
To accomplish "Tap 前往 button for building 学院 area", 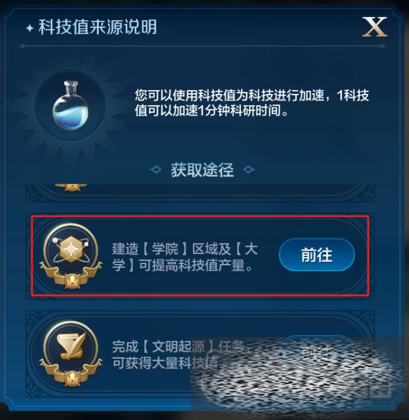I will [x=317, y=255].
